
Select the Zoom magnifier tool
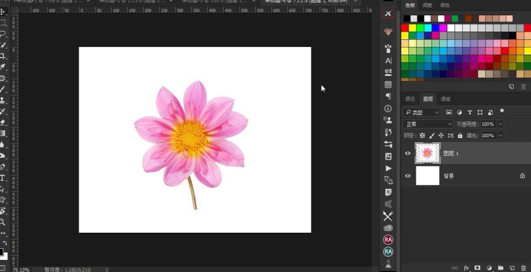3,222
